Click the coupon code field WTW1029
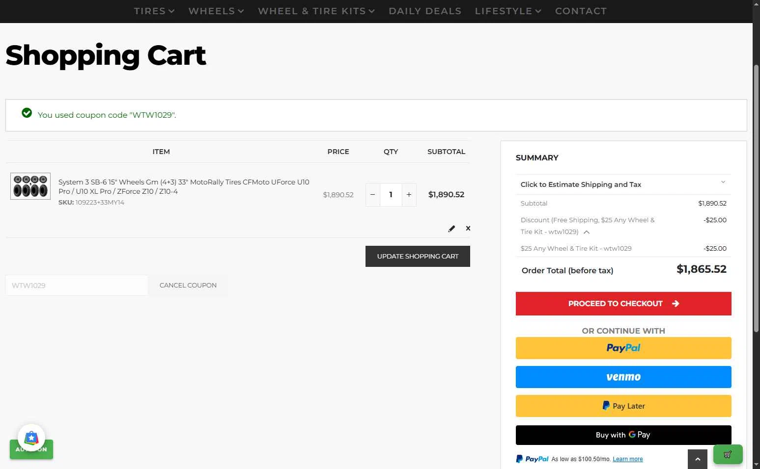Screen dimensions: 760x469 (x=77, y=285)
